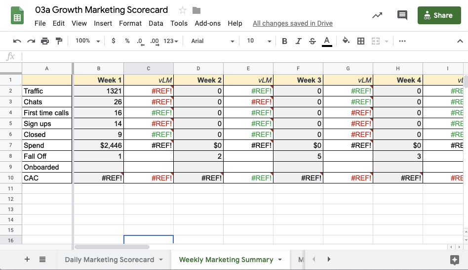Open the comments history icon
This screenshot has width=468, height=270.
(x=402, y=15)
